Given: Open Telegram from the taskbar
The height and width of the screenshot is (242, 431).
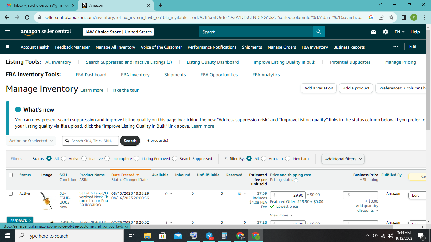Looking at the screenshot, I should click(209, 236).
